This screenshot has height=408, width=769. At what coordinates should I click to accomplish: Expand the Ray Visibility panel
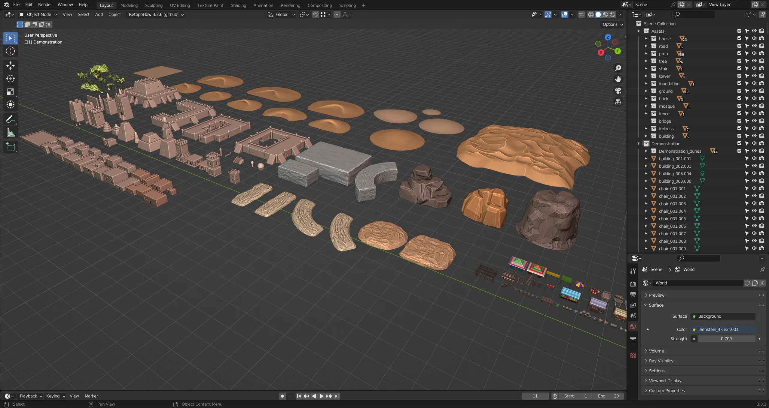coord(661,361)
